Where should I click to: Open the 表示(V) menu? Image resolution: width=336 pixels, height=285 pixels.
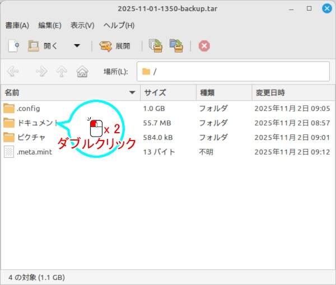click(x=82, y=26)
